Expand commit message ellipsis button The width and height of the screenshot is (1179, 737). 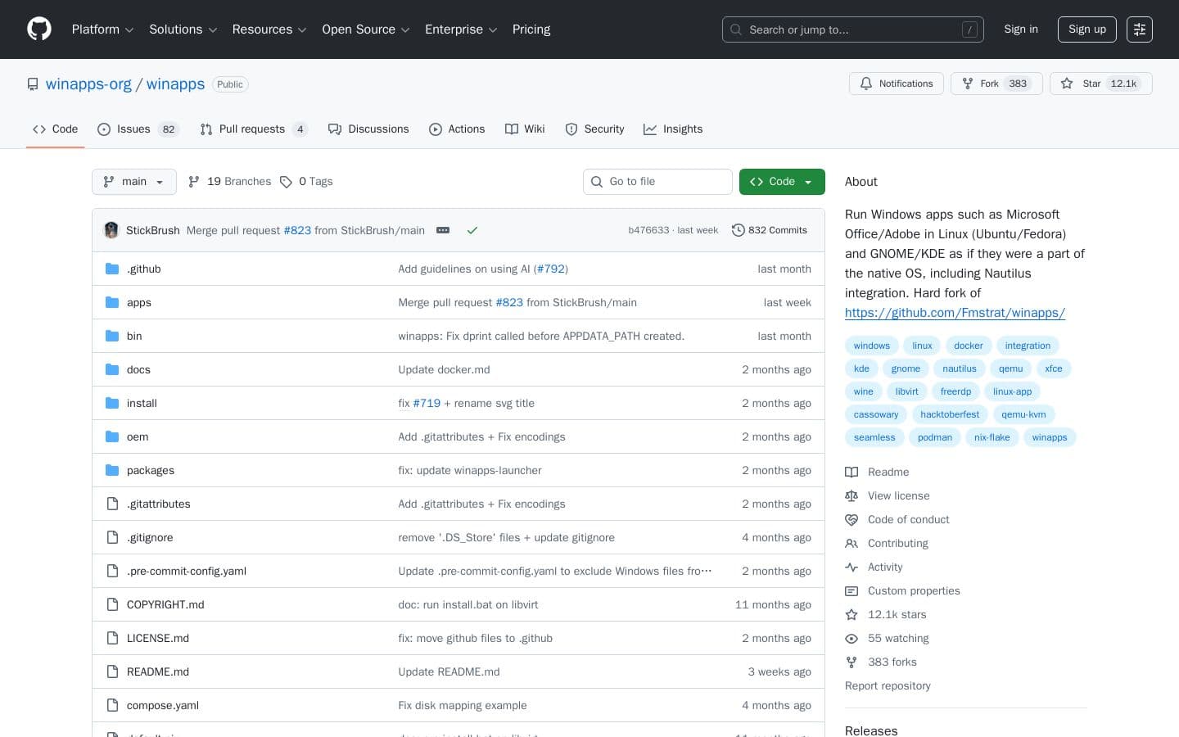pyautogui.click(x=443, y=231)
